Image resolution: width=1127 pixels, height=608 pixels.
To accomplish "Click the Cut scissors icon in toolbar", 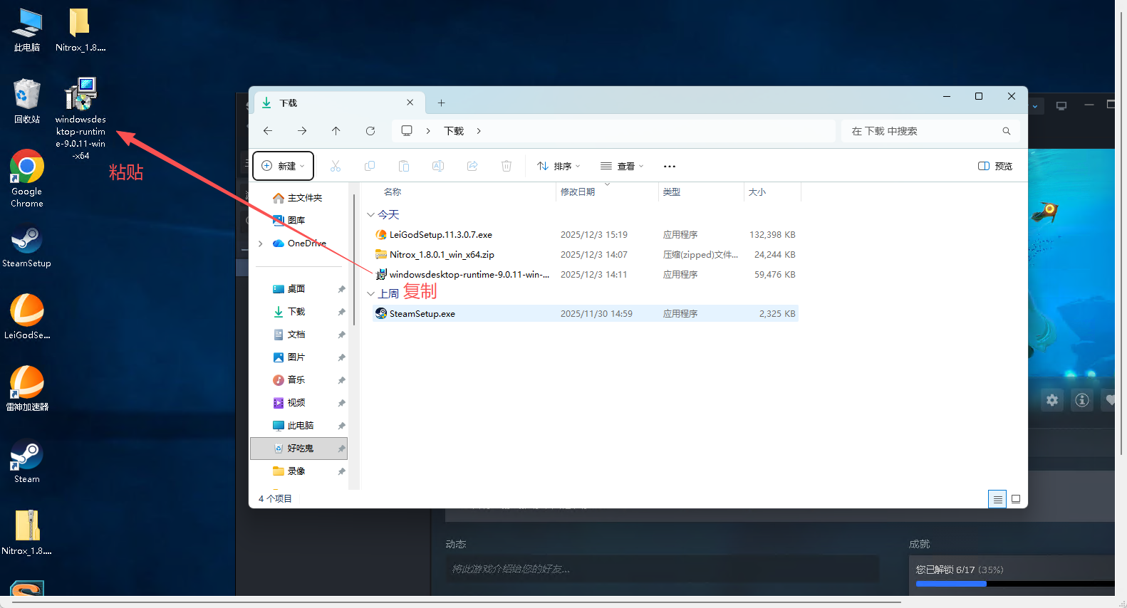I will point(336,166).
